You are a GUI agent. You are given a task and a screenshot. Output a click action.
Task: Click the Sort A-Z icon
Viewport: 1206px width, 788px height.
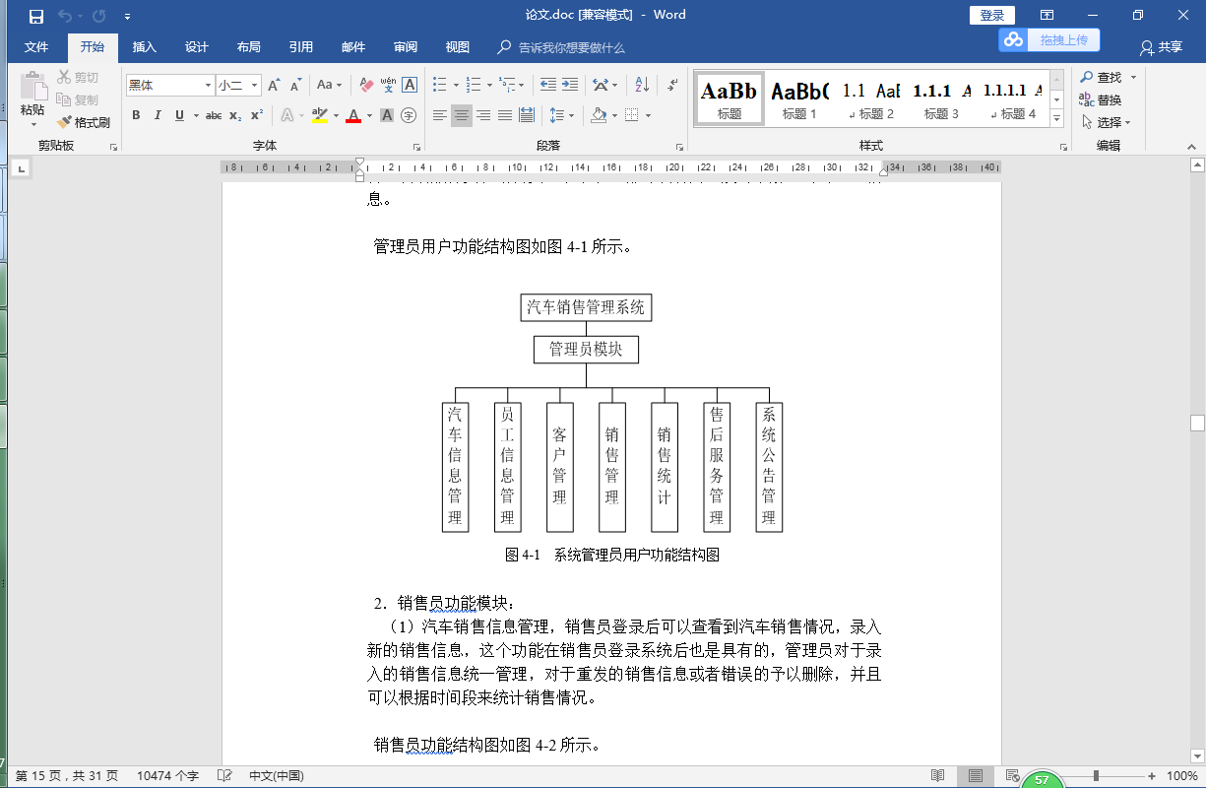(641, 86)
